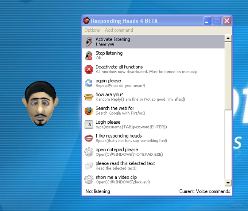Click the gear icon for open notepad please
The image size is (248, 211).
[89, 152]
